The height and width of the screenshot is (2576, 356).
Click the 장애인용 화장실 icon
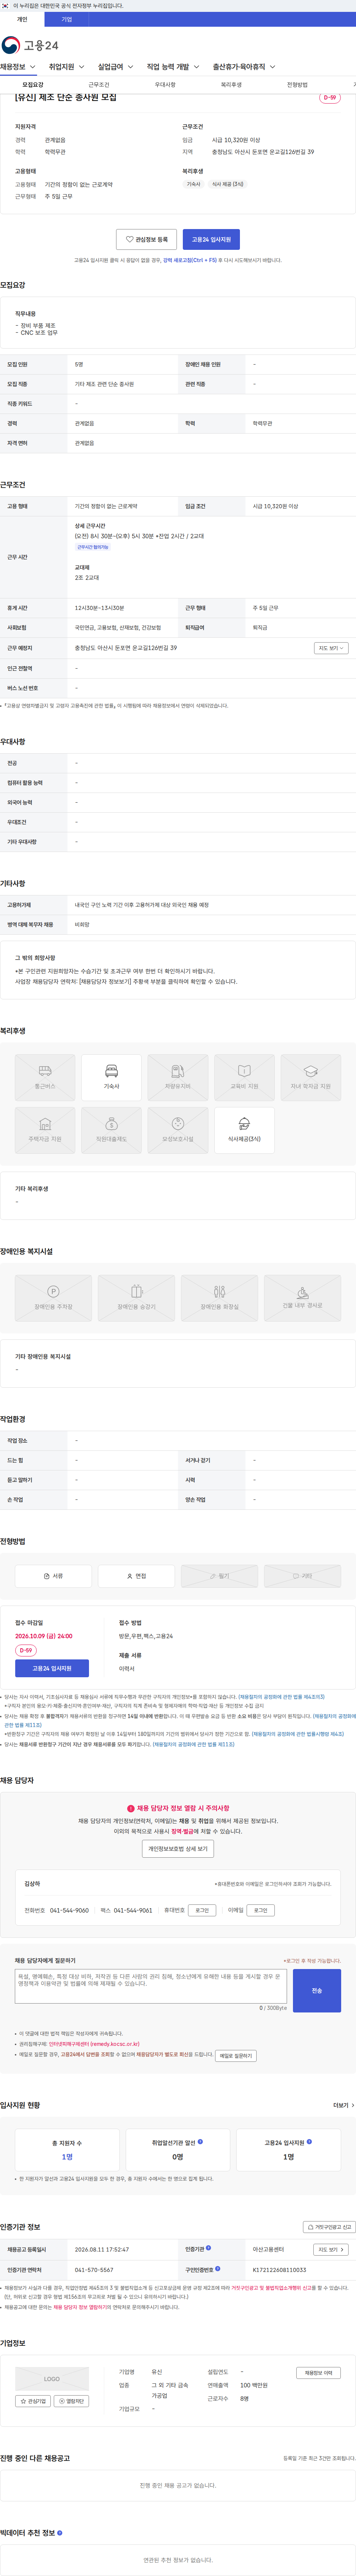click(219, 1298)
